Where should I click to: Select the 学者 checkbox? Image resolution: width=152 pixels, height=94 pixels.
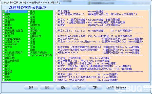click(x=29, y=42)
